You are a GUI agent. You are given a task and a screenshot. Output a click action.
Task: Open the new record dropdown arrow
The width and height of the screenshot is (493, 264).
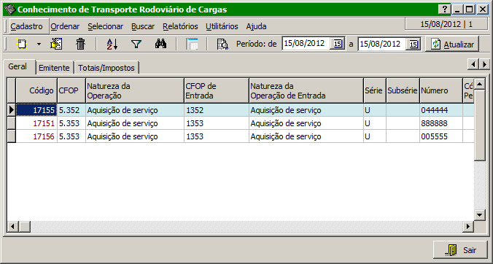[39, 44]
